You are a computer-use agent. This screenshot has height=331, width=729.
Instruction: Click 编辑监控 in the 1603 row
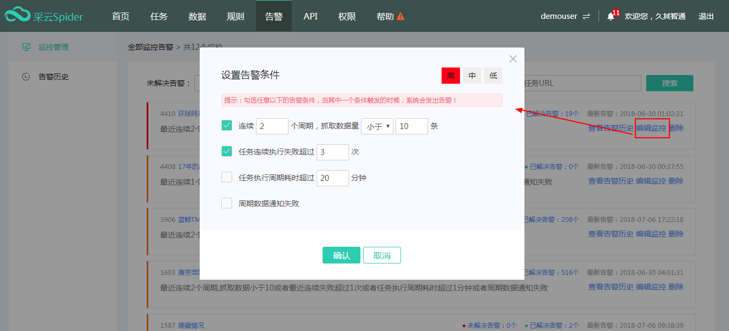pyautogui.click(x=651, y=287)
